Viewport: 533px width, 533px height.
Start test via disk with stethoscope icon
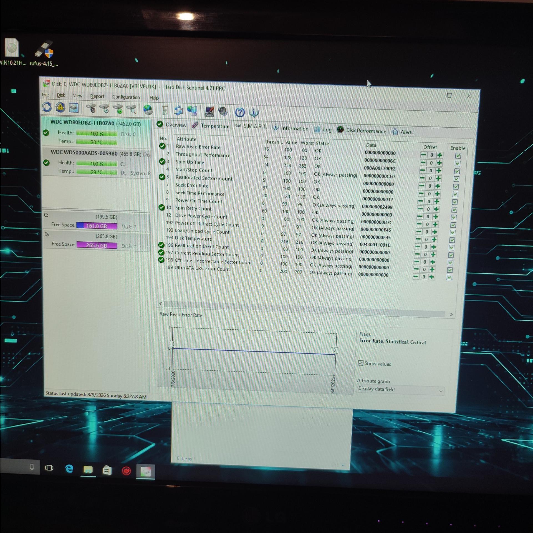point(91,108)
